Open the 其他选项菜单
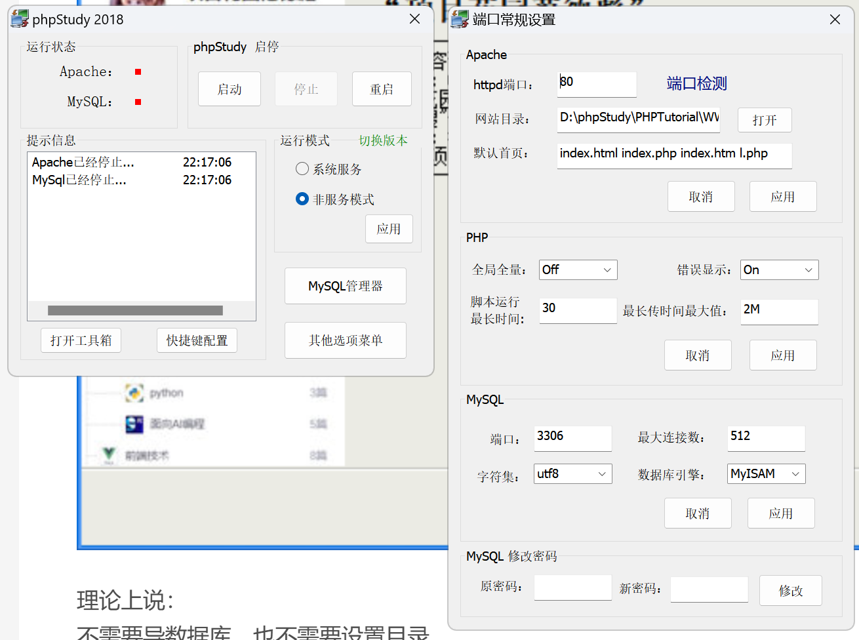The height and width of the screenshot is (640, 859). pos(346,340)
